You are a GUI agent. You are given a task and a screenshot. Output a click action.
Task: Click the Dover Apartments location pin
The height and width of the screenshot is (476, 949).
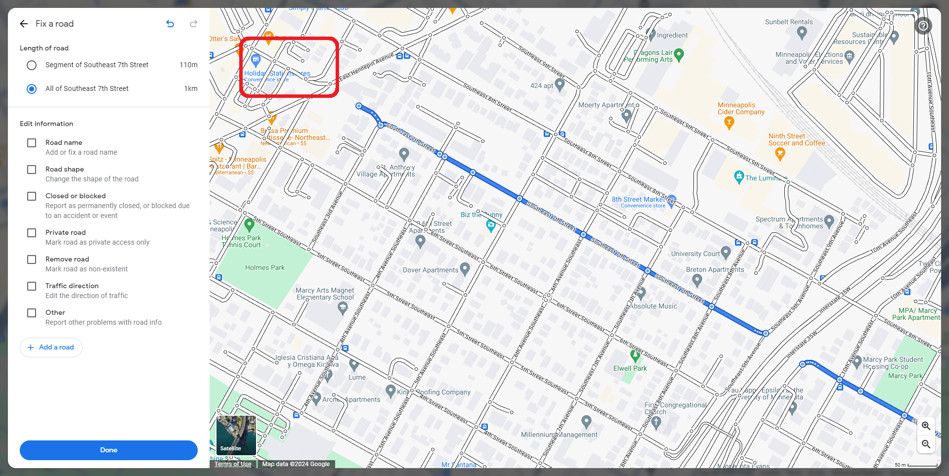tap(465, 269)
